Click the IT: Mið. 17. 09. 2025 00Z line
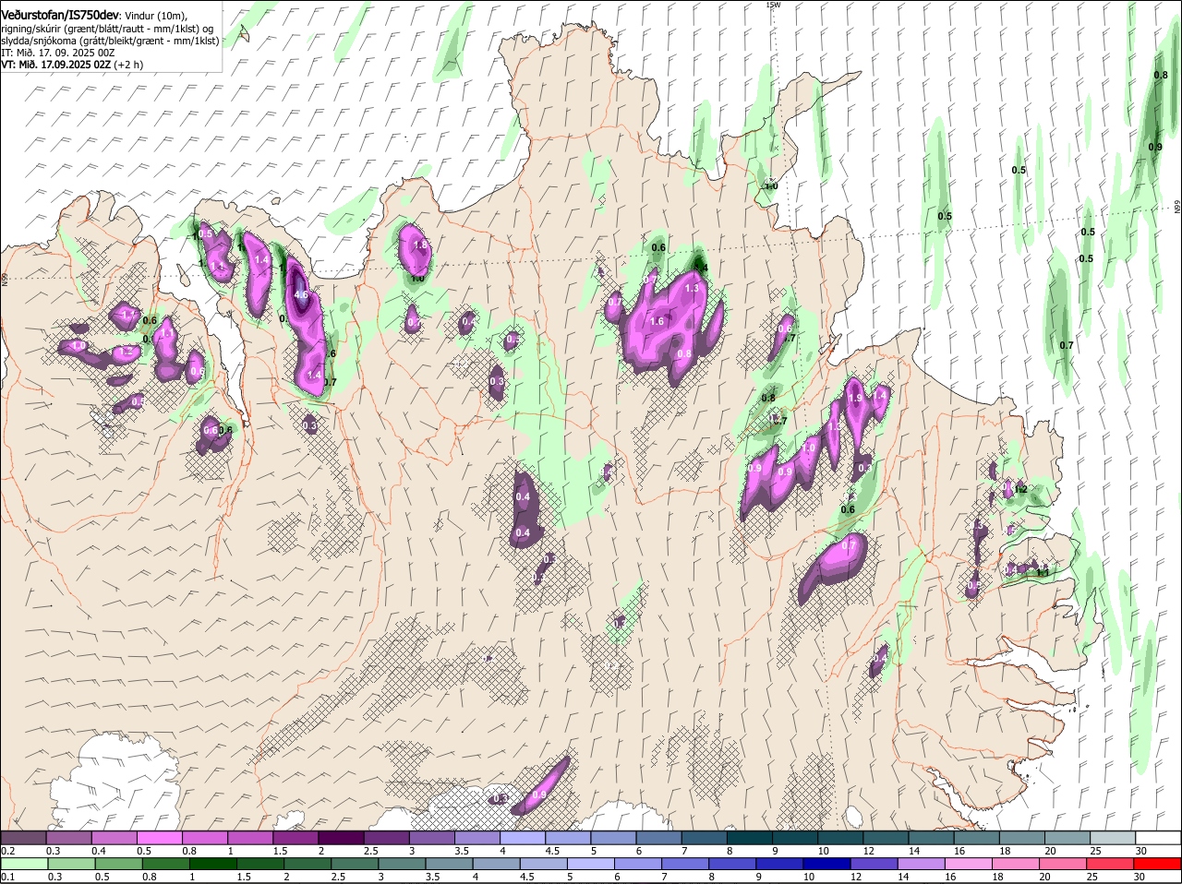The width and height of the screenshot is (1182, 884). tap(57, 53)
